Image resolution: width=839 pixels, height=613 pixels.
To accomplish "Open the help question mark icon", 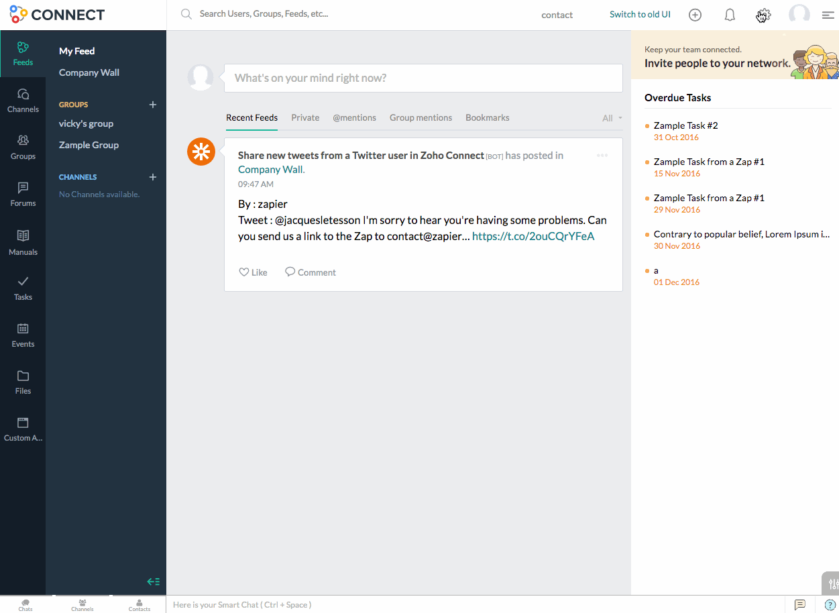I will coord(830,604).
